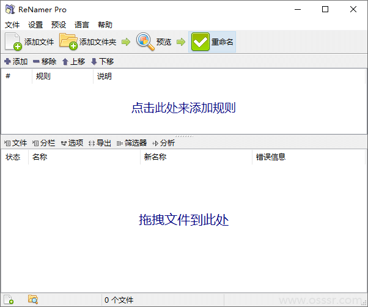Click the 0 个文件 status text

pyautogui.click(x=119, y=300)
